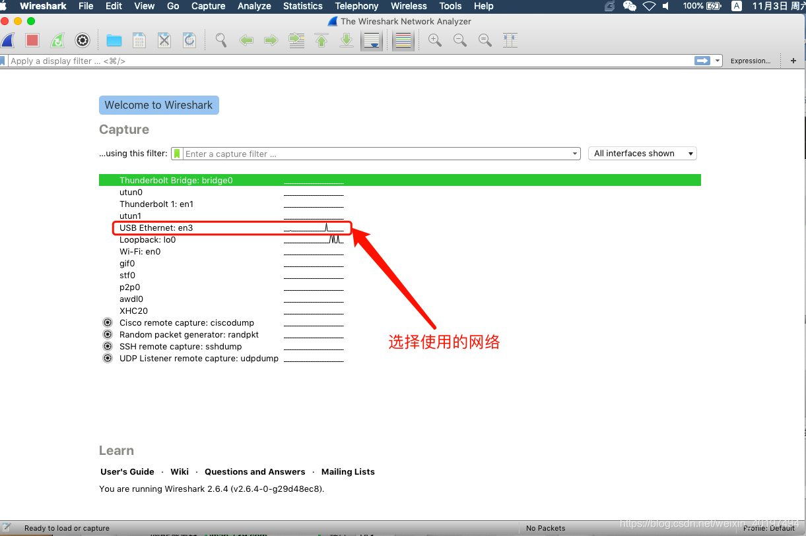Screen dimensions: 806x536
Task: Select the utun0 interface
Action: click(x=400, y=193)
